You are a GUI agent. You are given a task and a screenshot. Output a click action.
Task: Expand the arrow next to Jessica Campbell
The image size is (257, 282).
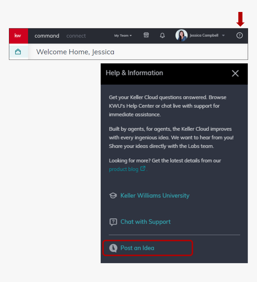point(224,36)
